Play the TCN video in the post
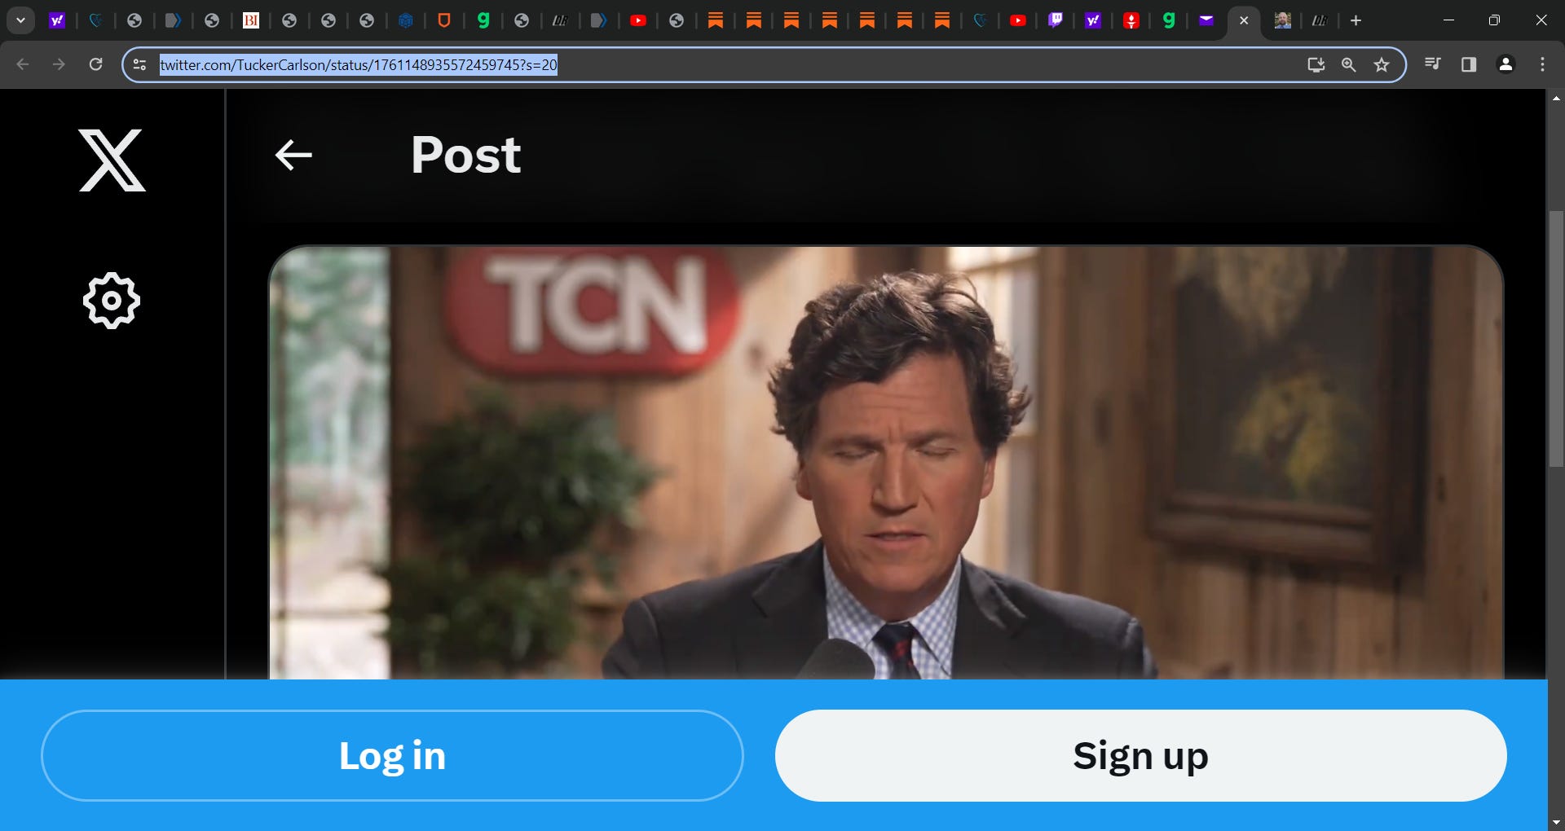1565x831 pixels. [x=886, y=463]
